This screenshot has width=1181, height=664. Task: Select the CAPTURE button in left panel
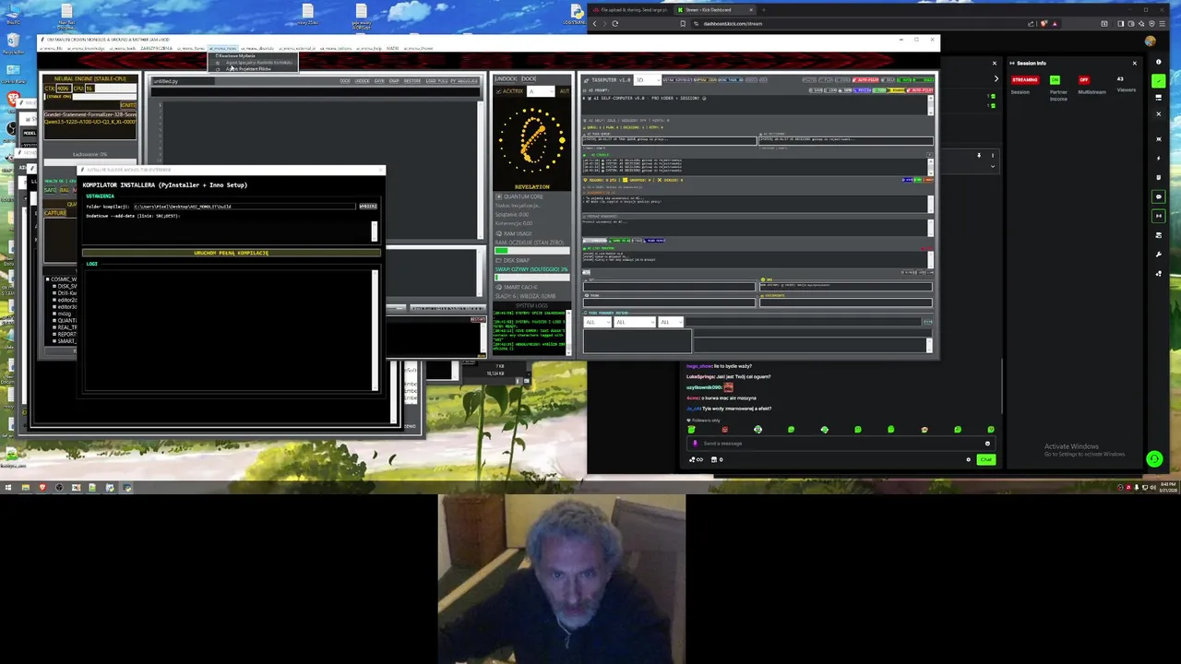pos(55,213)
